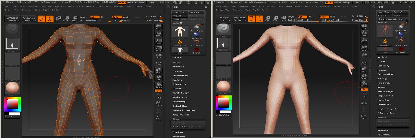Expand Geometry section in shaded window
Image resolution: width=415 pixels, height=138 pixels.
(x=383, y=65)
